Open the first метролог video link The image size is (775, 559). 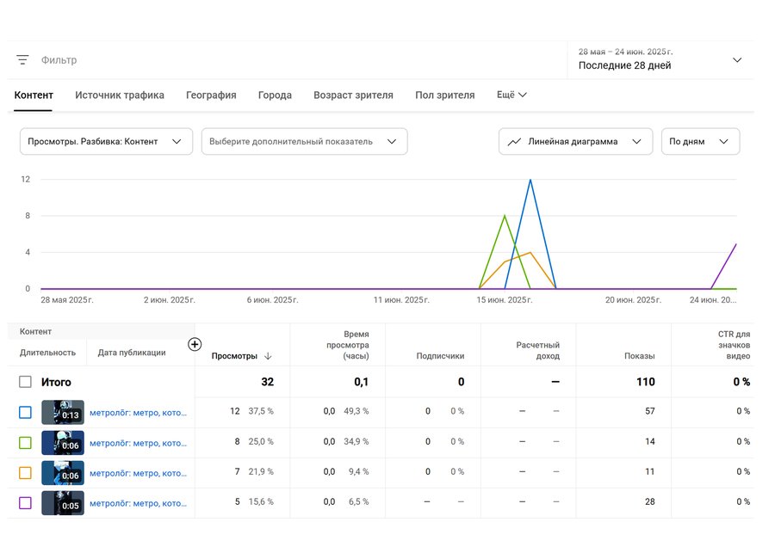coord(138,412)
